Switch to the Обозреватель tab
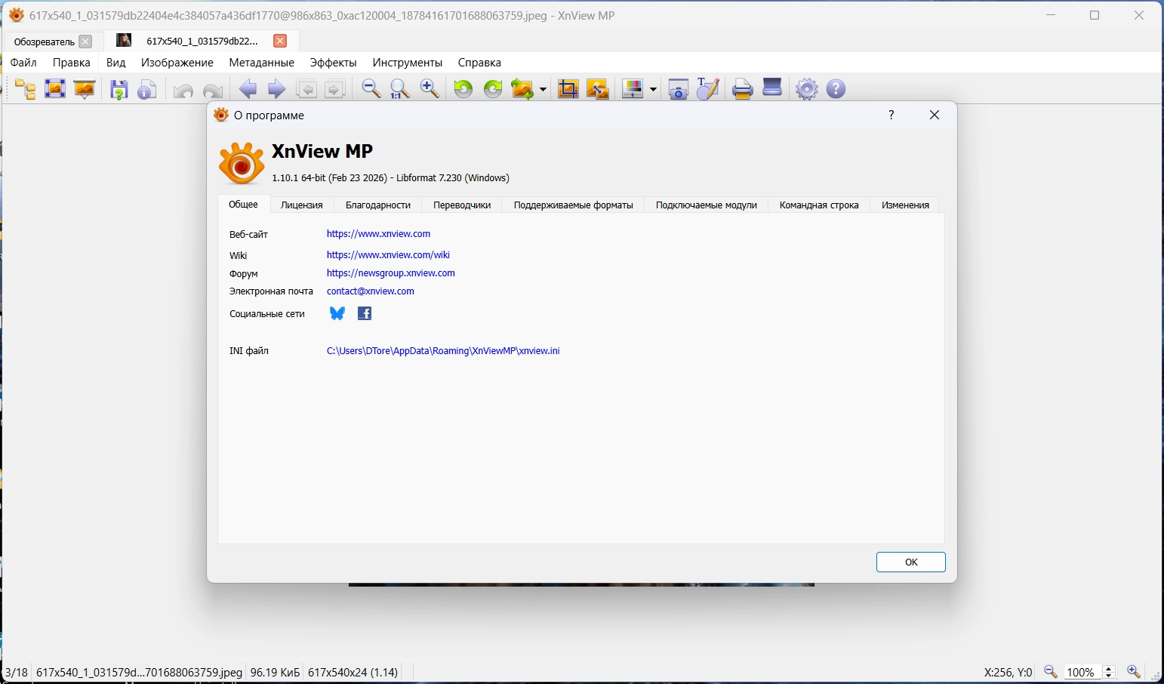Screen dimensions: 1164x684 (x=45, y=42)
